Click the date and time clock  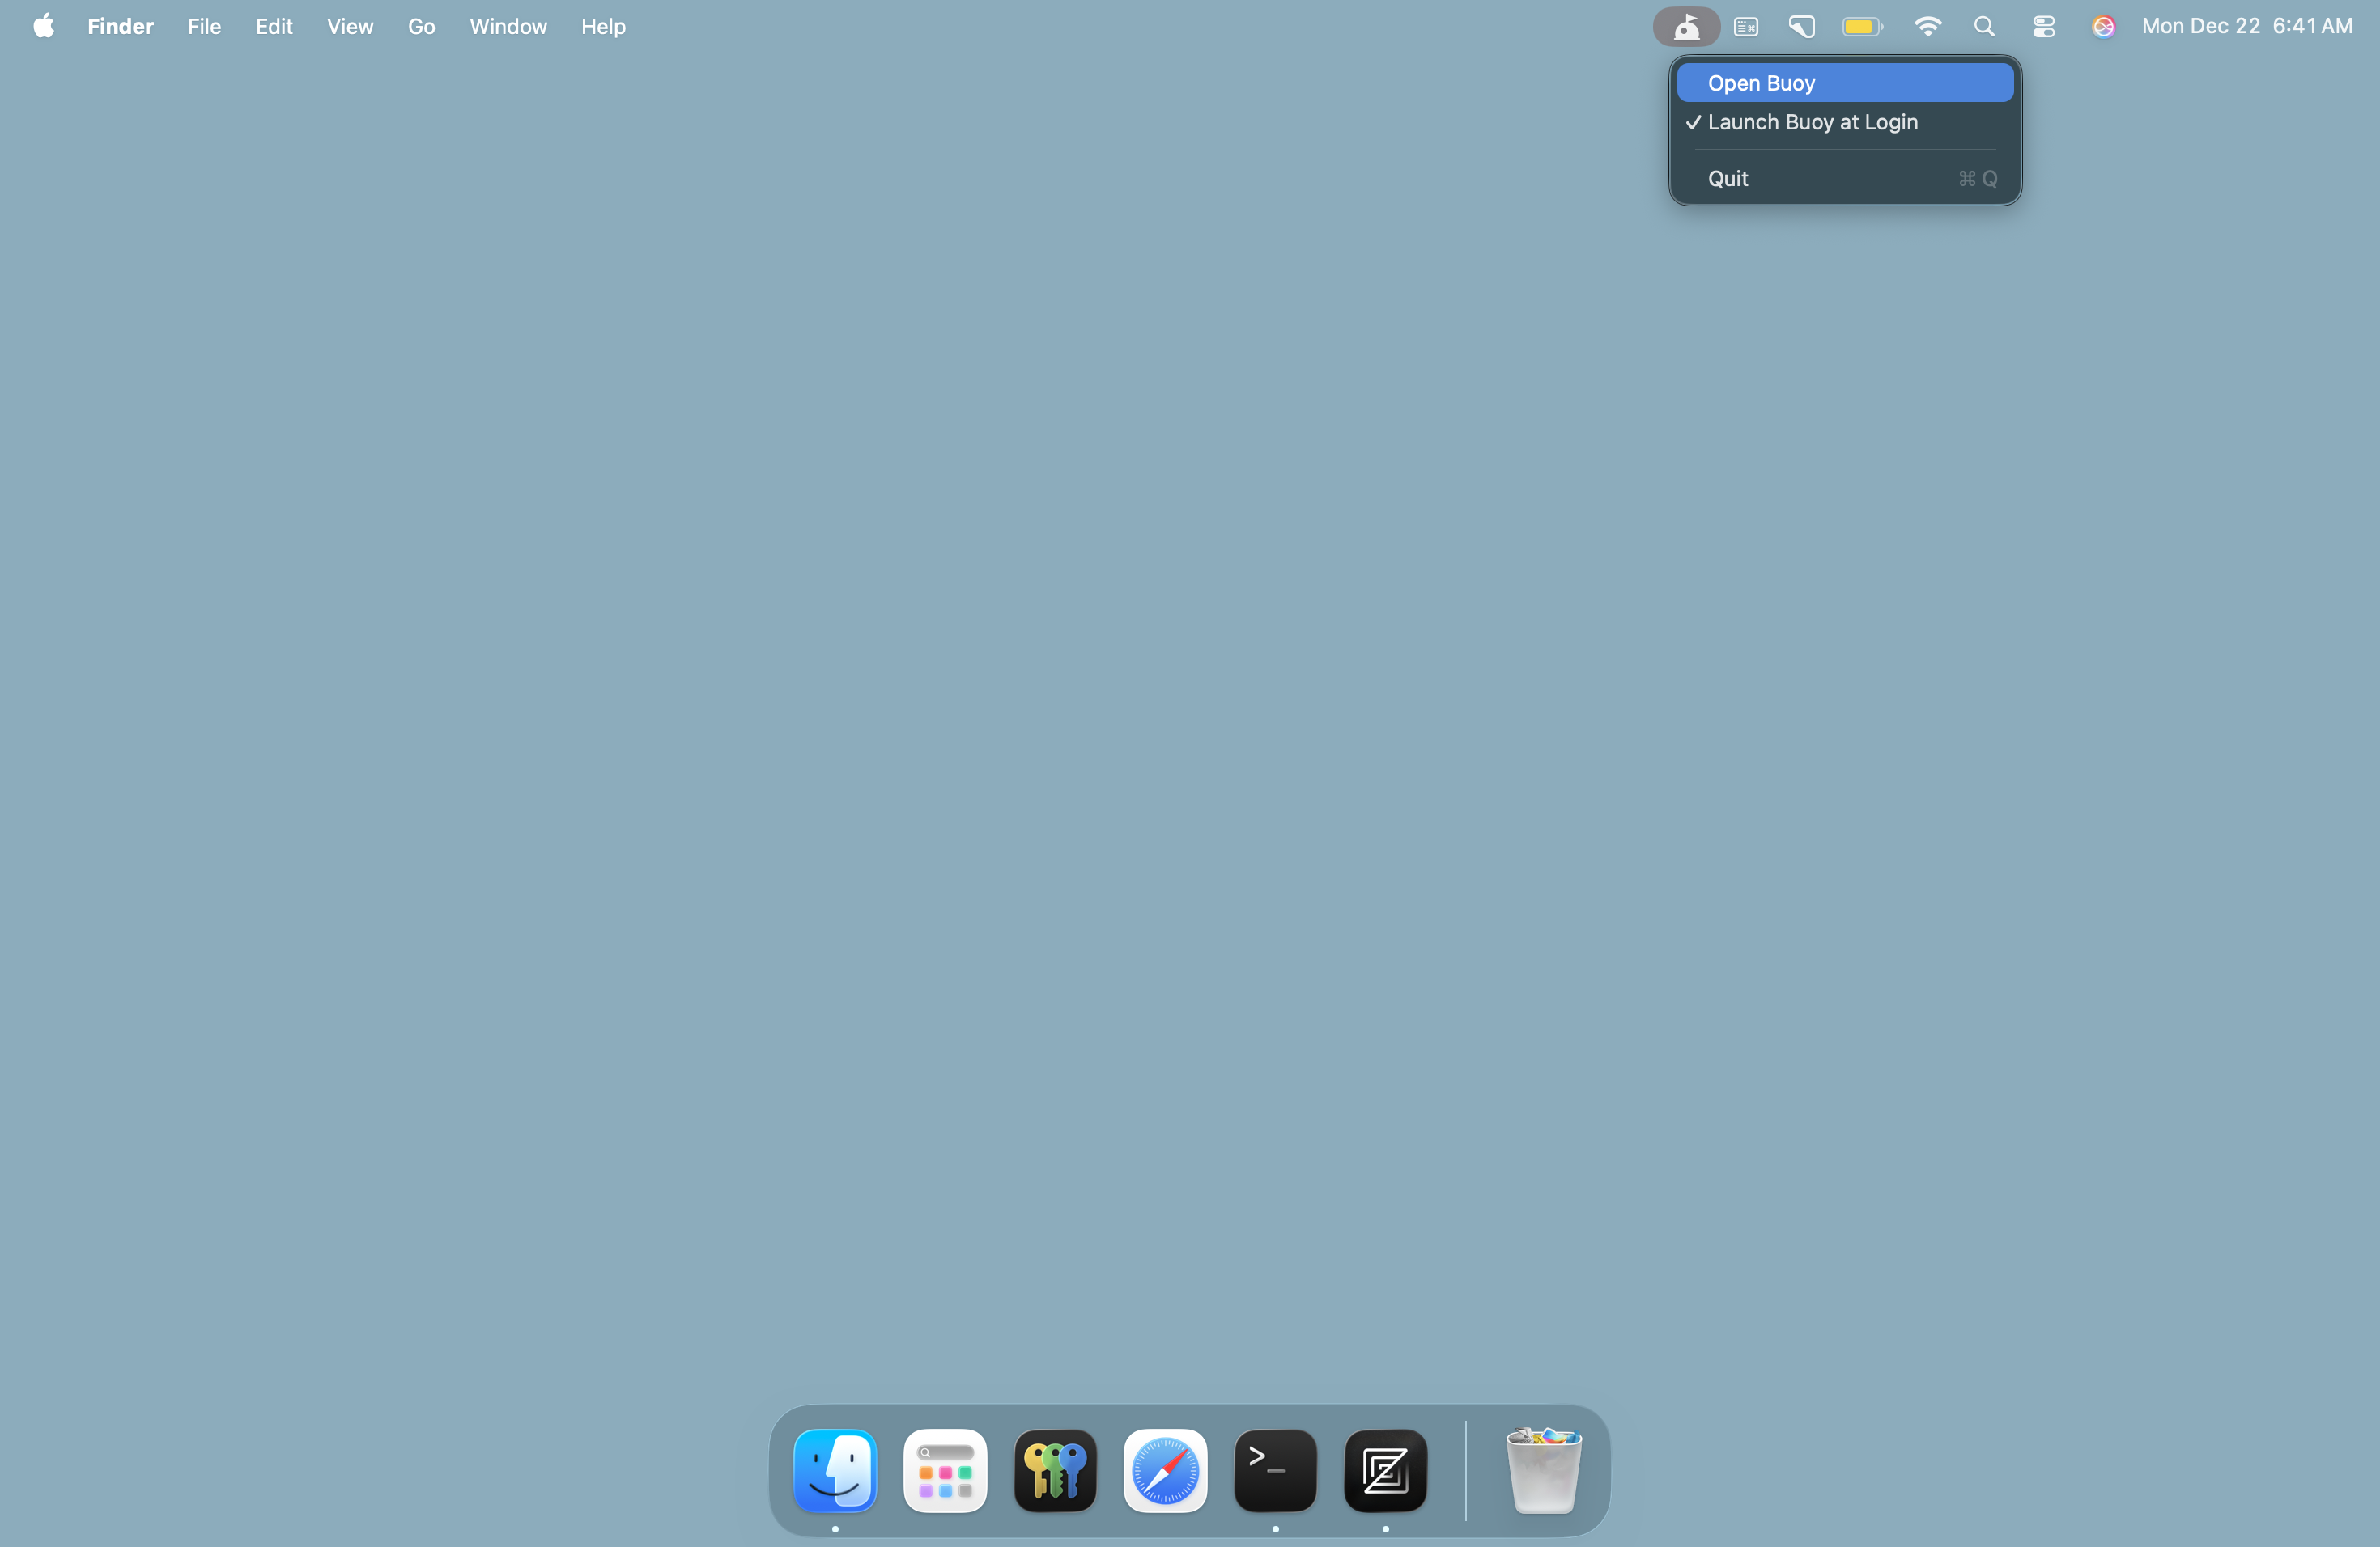click(x=2246, y=27)
